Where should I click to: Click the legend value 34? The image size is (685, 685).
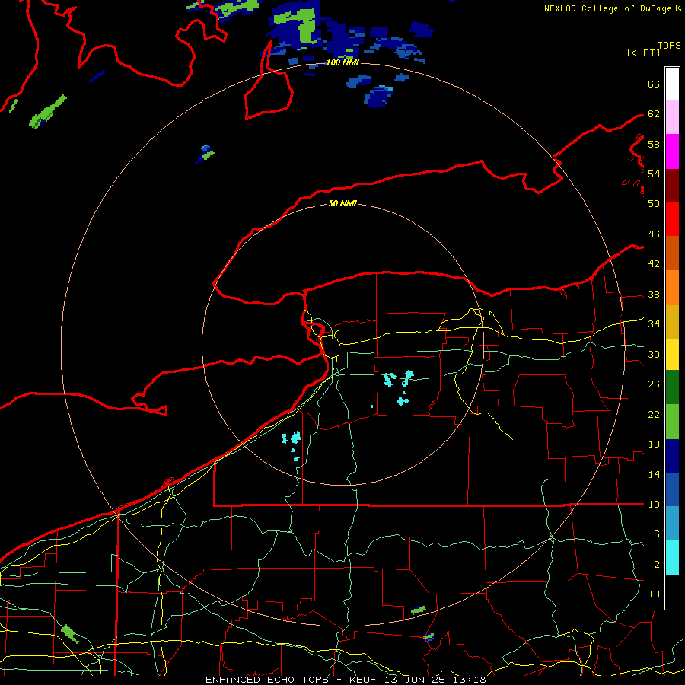point(654,324)
